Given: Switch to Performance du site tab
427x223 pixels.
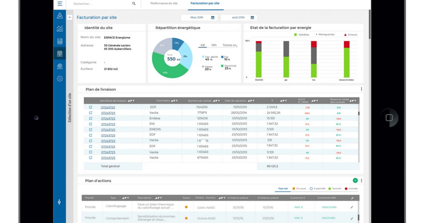Looking at the screenshot, I should pyautogui.click(x=164, y=3).
